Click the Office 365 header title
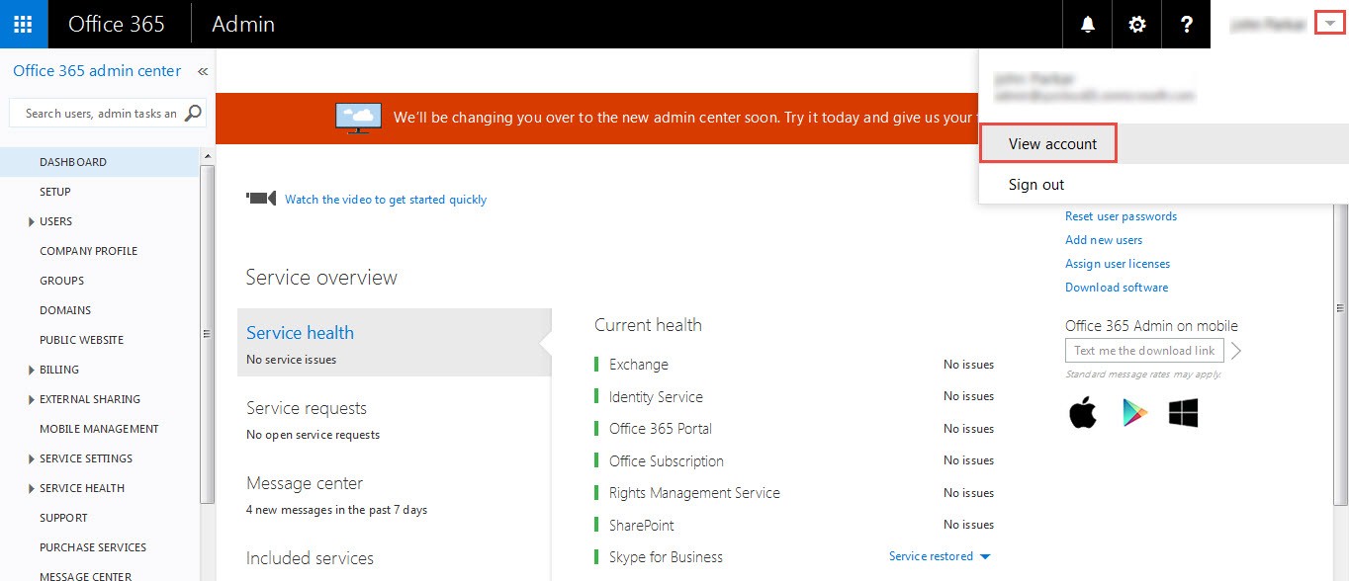 pyautogui.click(x=117, y=24)
